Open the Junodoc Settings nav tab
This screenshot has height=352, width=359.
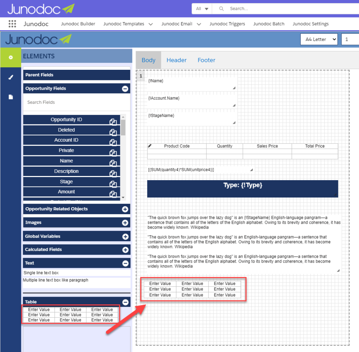click(x=311, y=24)
